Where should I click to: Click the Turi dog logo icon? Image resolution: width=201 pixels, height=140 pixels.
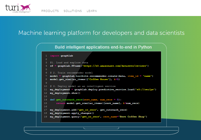point(25,6)
